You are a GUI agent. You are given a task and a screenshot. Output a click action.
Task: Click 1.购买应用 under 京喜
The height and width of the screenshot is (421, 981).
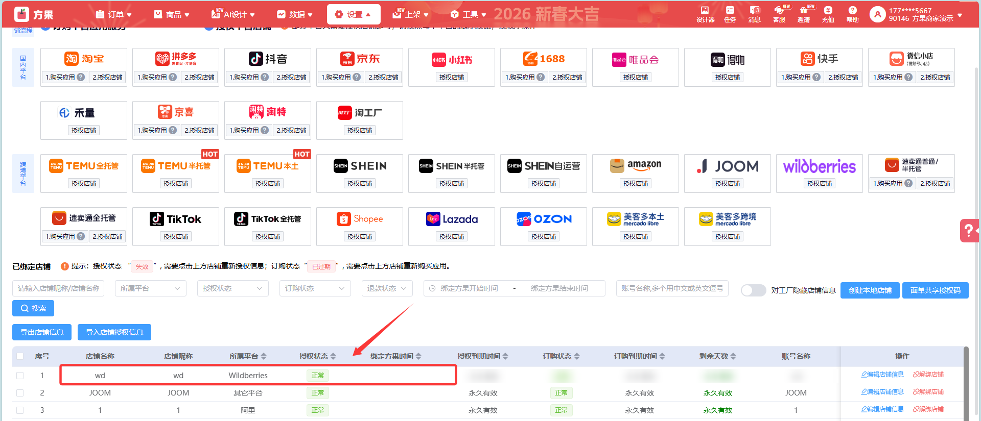click(x=157, y=130)
